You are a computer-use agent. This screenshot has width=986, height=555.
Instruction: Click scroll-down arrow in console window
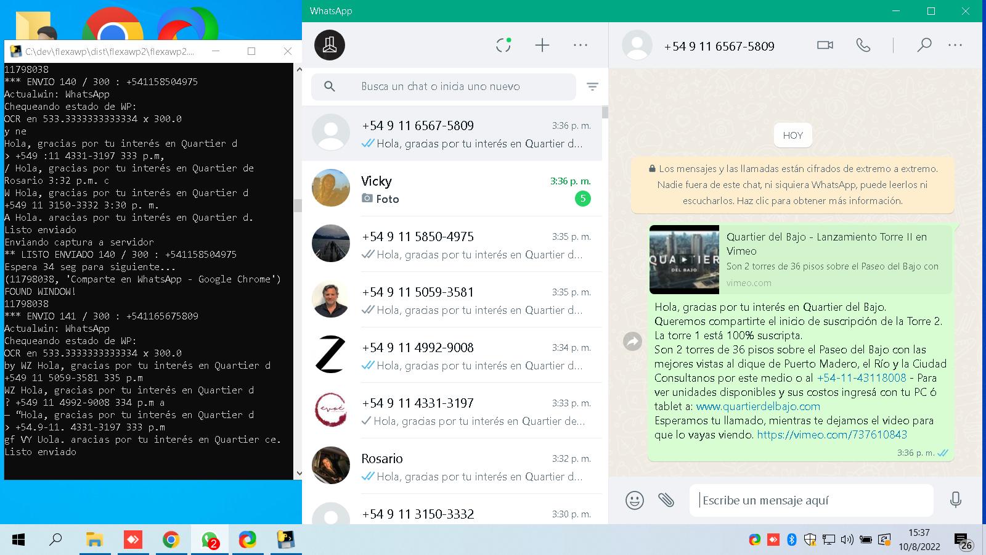299,474
